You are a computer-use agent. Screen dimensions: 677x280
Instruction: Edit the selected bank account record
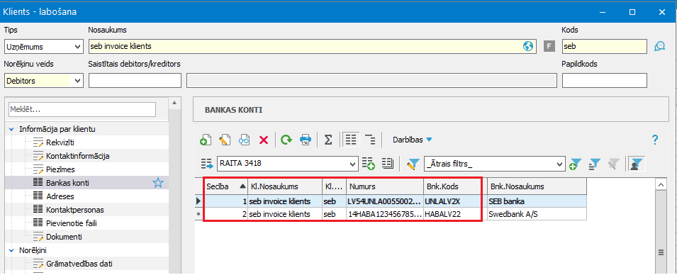pyautogui.click(x=225, y=140)
